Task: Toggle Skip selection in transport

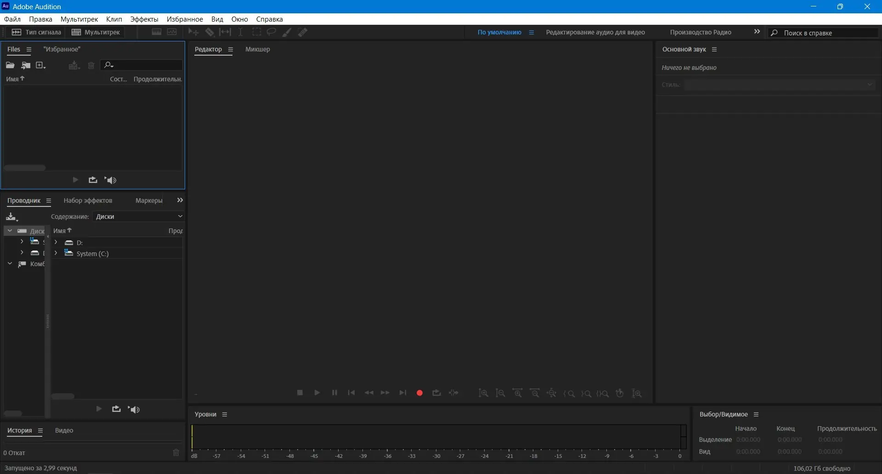Action: (x=453, y=393)
